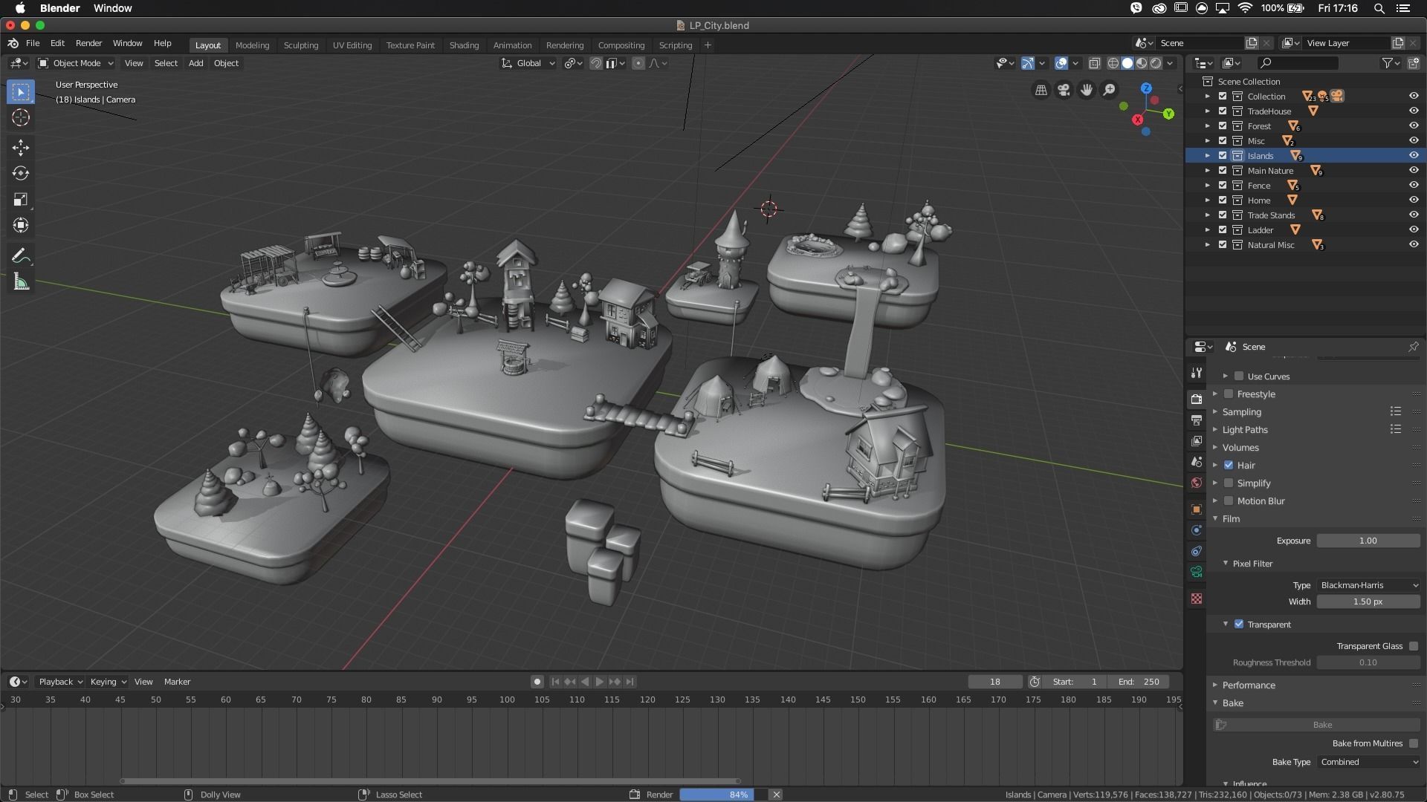Click the render progress bar at 84%

pyautogui.click(x=722, y=795)
